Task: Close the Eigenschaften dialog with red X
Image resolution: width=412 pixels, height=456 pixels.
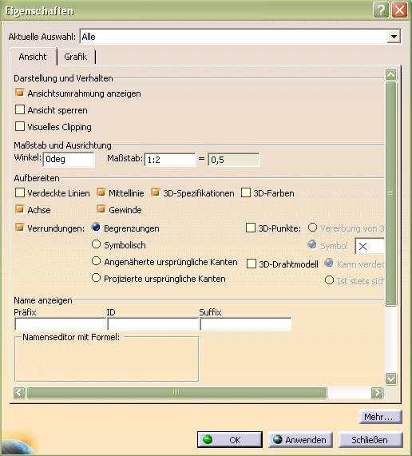Action: pyautogui.click(x=399, y=10)
